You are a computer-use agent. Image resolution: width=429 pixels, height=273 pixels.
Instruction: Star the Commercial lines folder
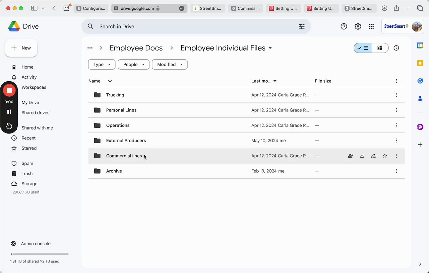pos(385,156)
